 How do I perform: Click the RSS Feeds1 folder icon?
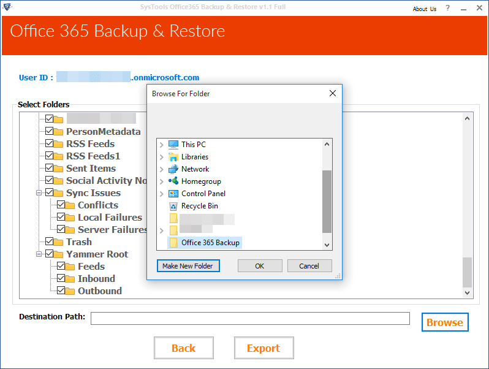(x=58, y=156)
